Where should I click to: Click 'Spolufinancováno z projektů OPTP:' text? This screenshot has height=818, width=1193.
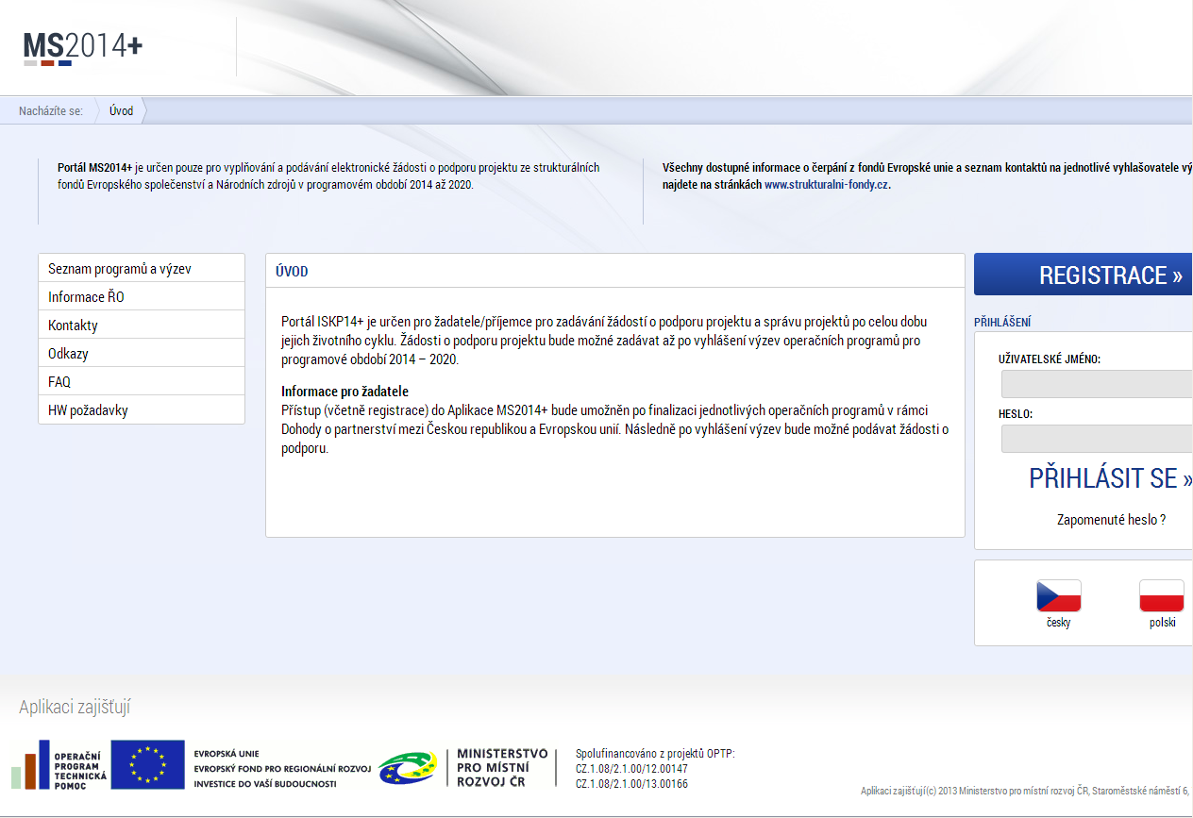click(x=655, y=754)
